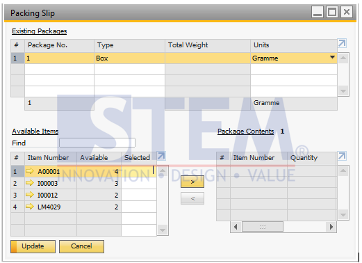
Task: Click the Total Weight column header
Action: coord(208,45)
